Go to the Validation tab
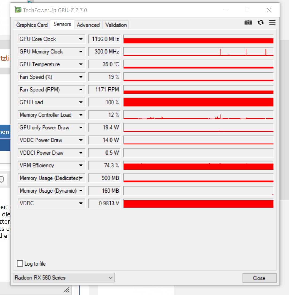The height and width of the screenshot is (295, 289). pyautogui.click(x=116, y=25)
